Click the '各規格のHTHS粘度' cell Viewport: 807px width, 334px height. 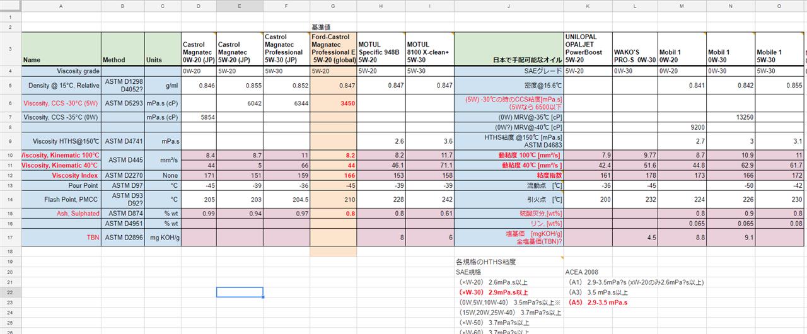coord(508,262)
